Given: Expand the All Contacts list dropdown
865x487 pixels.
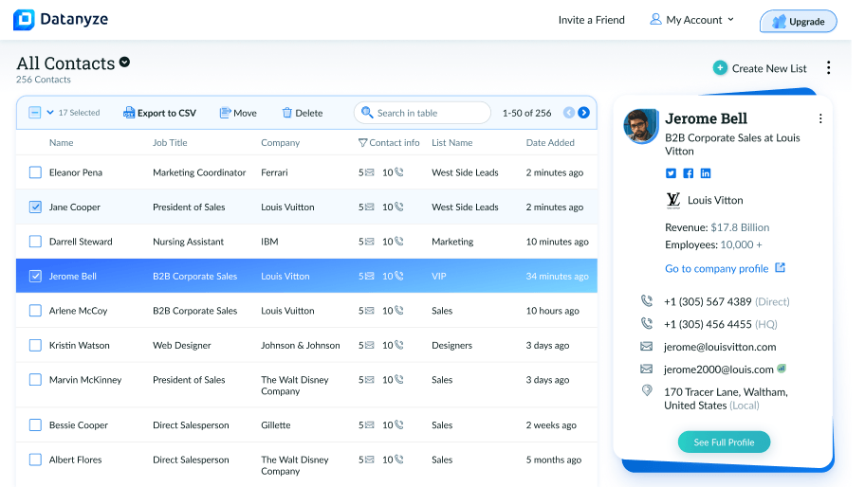Looking at the screenshot, I should [124, 63].
